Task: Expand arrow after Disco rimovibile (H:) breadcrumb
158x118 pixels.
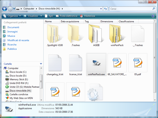Action: (x=62, y=9)
